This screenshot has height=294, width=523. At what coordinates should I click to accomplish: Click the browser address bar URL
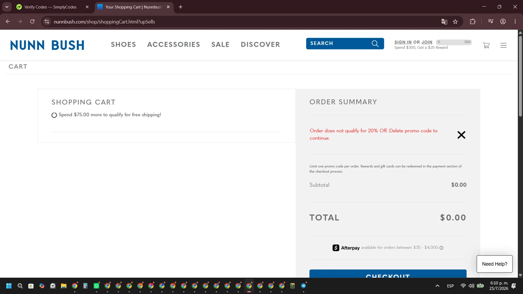[104, 22]
